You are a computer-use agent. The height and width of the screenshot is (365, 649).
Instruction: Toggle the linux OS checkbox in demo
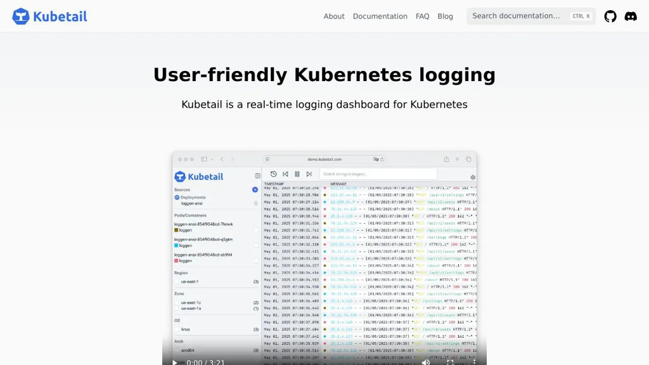(177, 330)
